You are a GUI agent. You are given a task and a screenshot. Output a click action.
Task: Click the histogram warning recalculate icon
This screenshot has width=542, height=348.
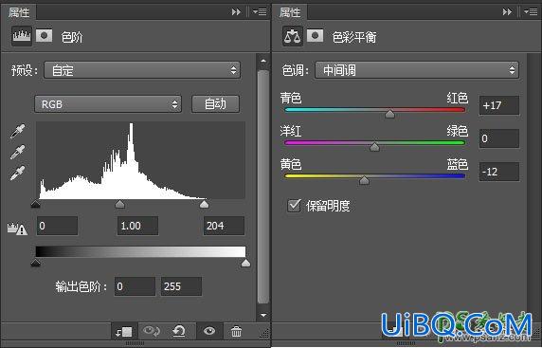click(x=17, y=229)
